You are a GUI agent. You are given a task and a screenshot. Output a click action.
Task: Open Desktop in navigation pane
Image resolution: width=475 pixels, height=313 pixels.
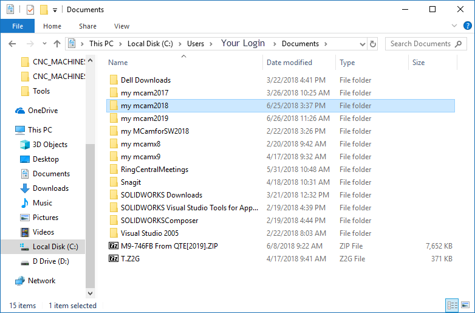pos(39,159)
